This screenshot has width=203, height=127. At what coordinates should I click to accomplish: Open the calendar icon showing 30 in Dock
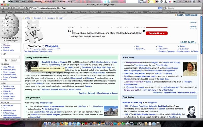click(x=54, y=123)
